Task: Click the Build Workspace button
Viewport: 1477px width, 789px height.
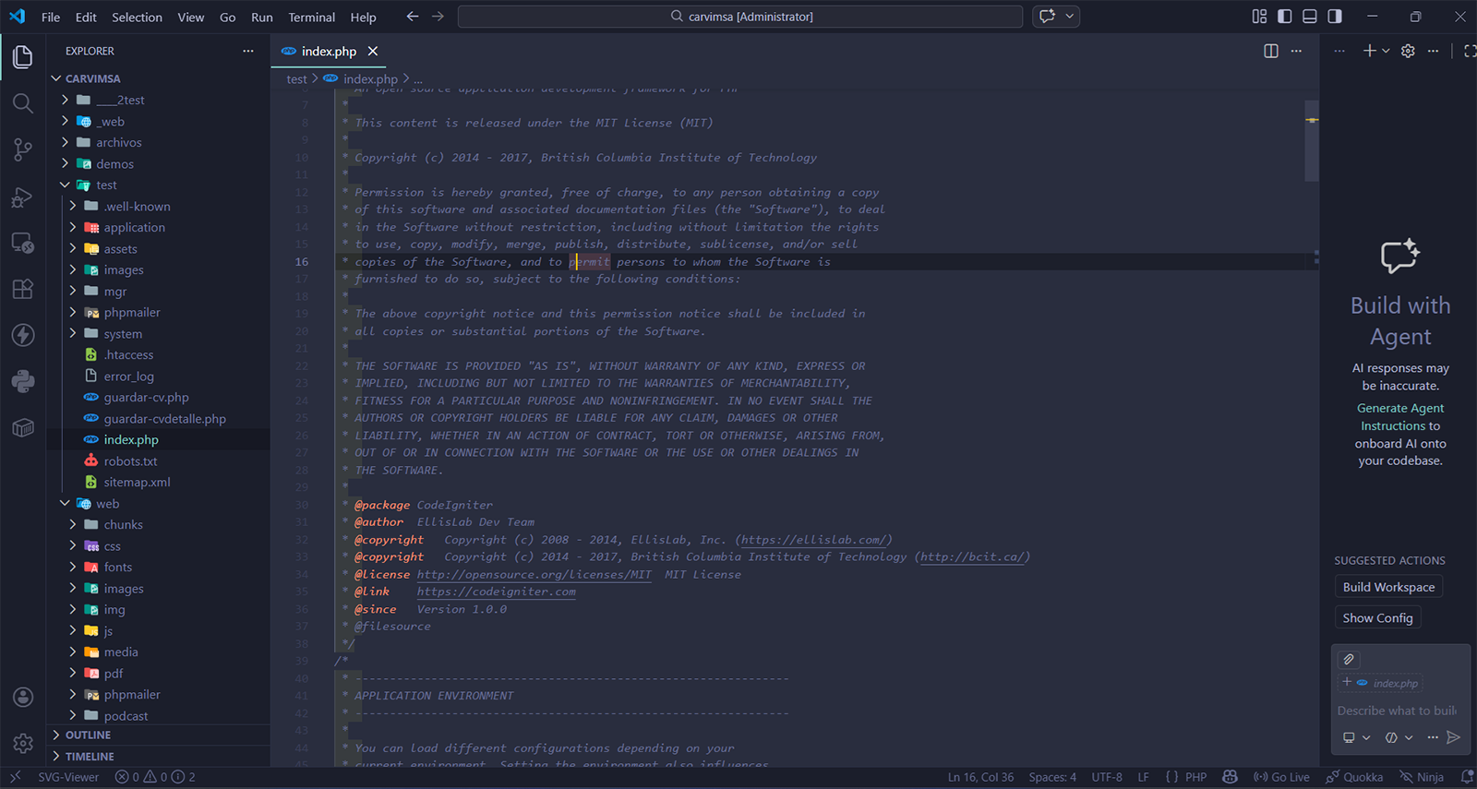Action: pyautogui.click(x=1388, y=587)
